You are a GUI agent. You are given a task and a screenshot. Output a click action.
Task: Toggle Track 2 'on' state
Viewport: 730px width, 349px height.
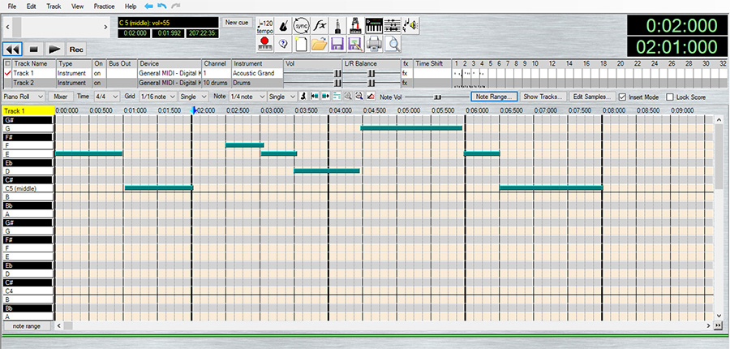(x=99, y=83)
